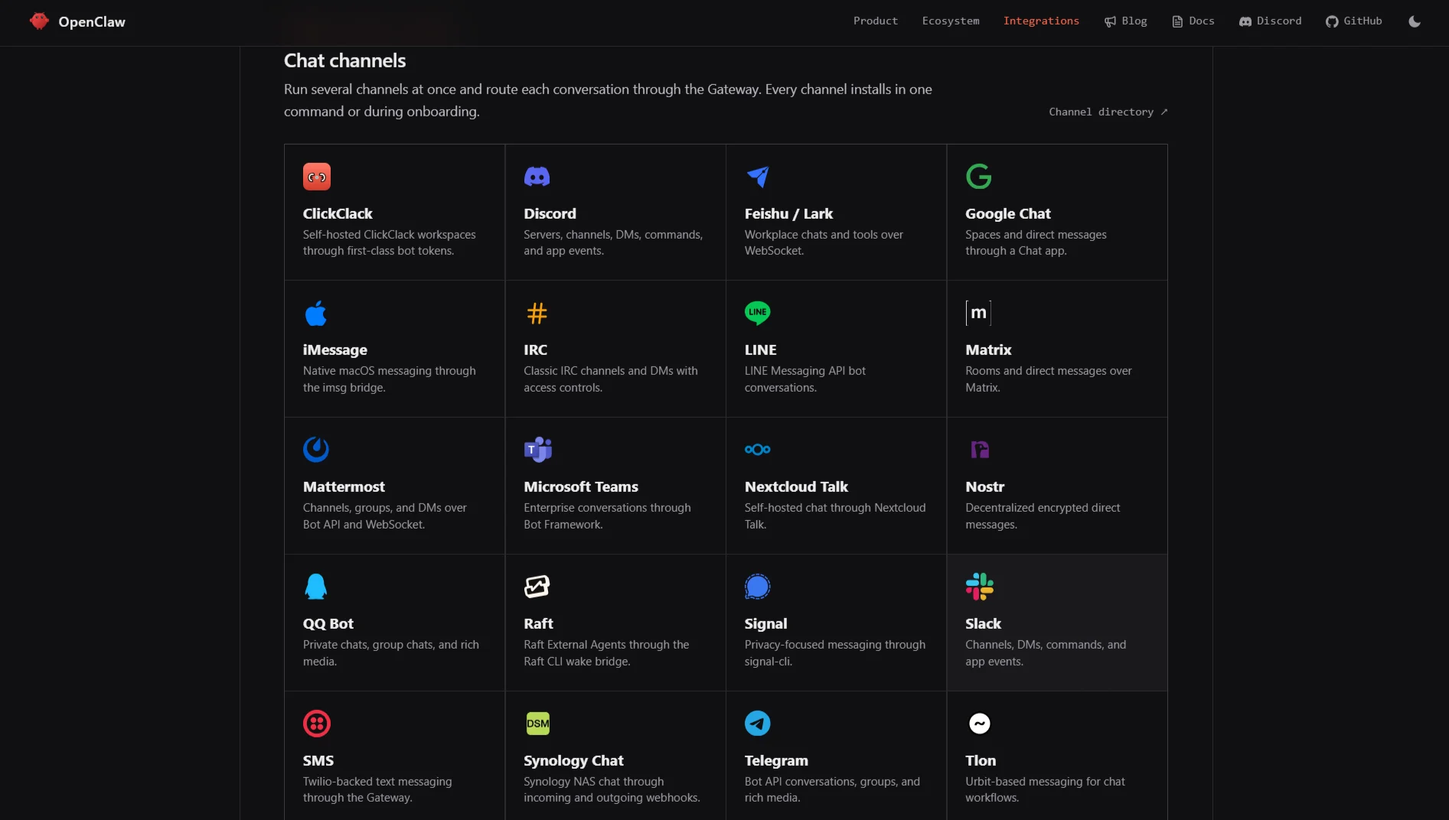The height and width of the screenshot is (820, 1449).
Task: Click the iMessage Apple logo icon
Action: tap(316, 313)
